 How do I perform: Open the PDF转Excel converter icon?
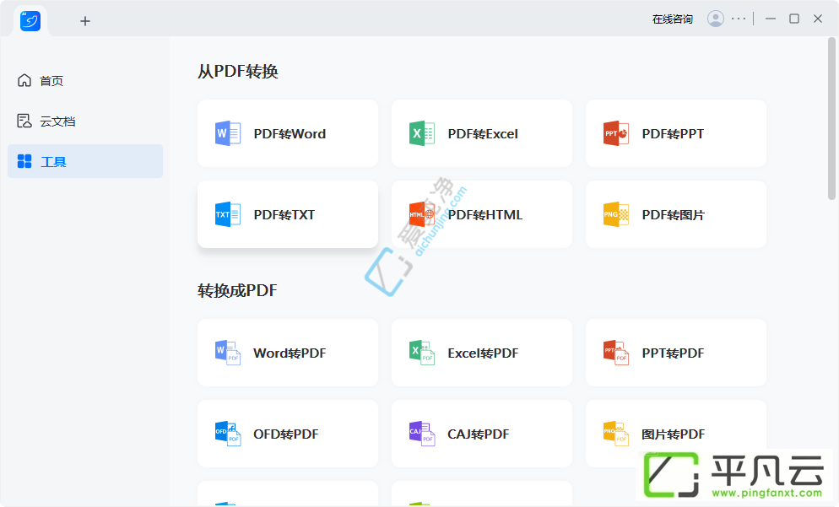pyautogui.click(x=422, y=133)
